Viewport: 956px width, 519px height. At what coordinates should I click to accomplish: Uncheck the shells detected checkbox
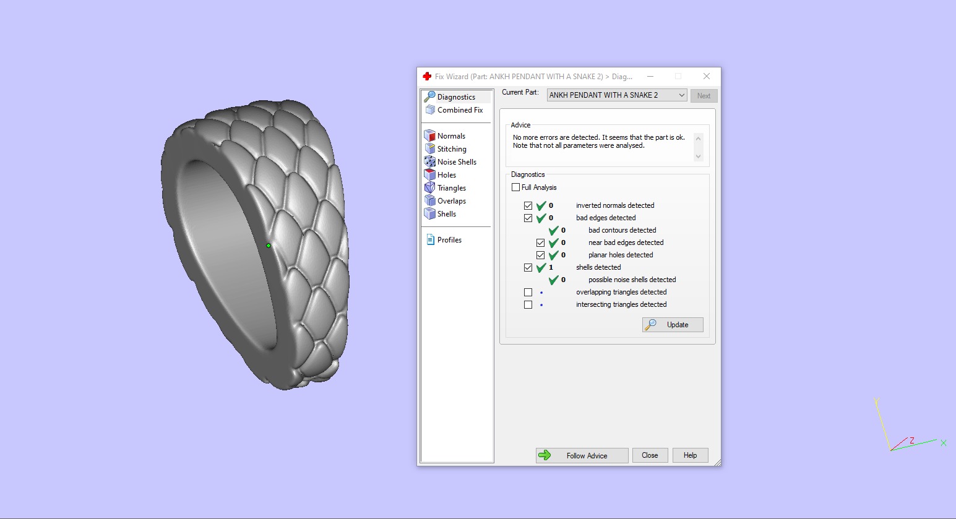pos(528,267)
